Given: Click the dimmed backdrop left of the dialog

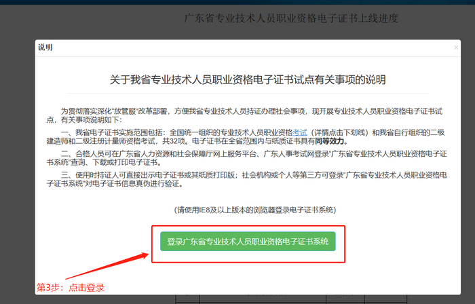Looking at the screenshot, I should [x=17, y=170].
